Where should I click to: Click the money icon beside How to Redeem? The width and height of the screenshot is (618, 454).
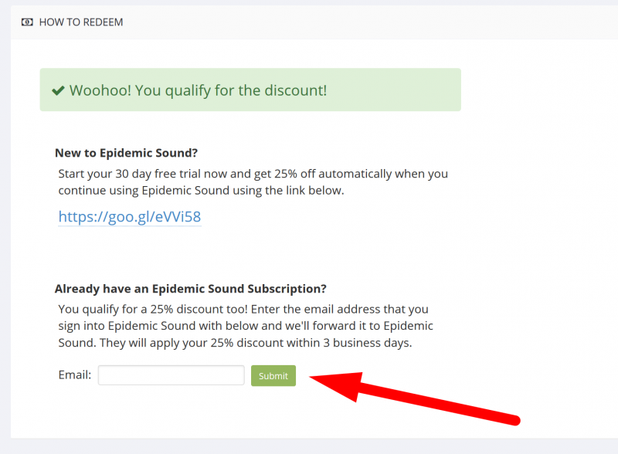pos(27,22)
